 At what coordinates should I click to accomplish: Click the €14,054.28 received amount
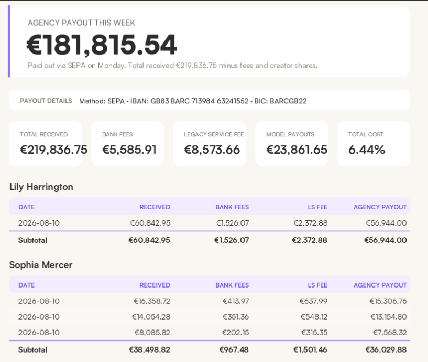tap(151, 317)
